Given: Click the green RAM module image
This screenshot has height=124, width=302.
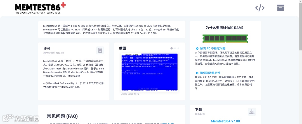Looking at the screenshot, I should [225, 38].
